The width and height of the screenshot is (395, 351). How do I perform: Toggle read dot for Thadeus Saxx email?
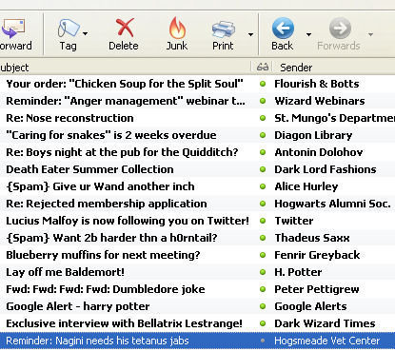point(263,238)
